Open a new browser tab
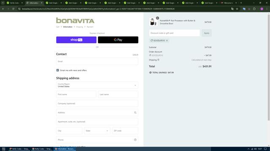This screenshot has width=270, height=151. [x=241, y=3]
